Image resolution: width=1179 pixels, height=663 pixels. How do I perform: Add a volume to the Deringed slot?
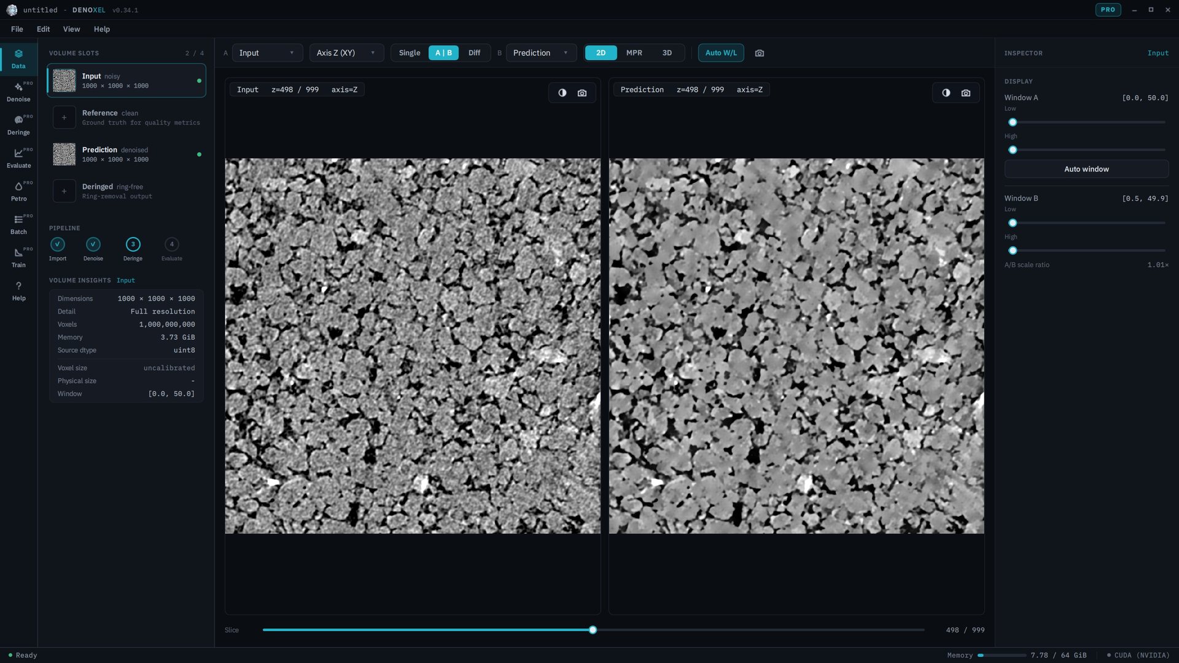64,191
